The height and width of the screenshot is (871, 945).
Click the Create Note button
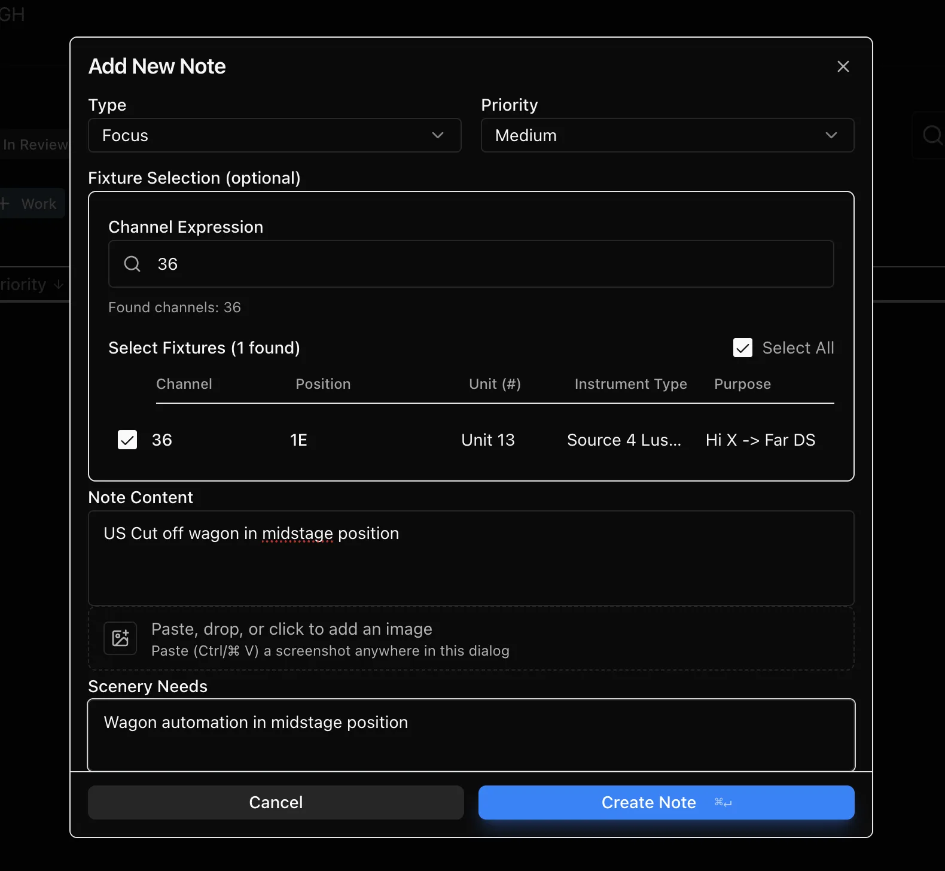point(666,802)
